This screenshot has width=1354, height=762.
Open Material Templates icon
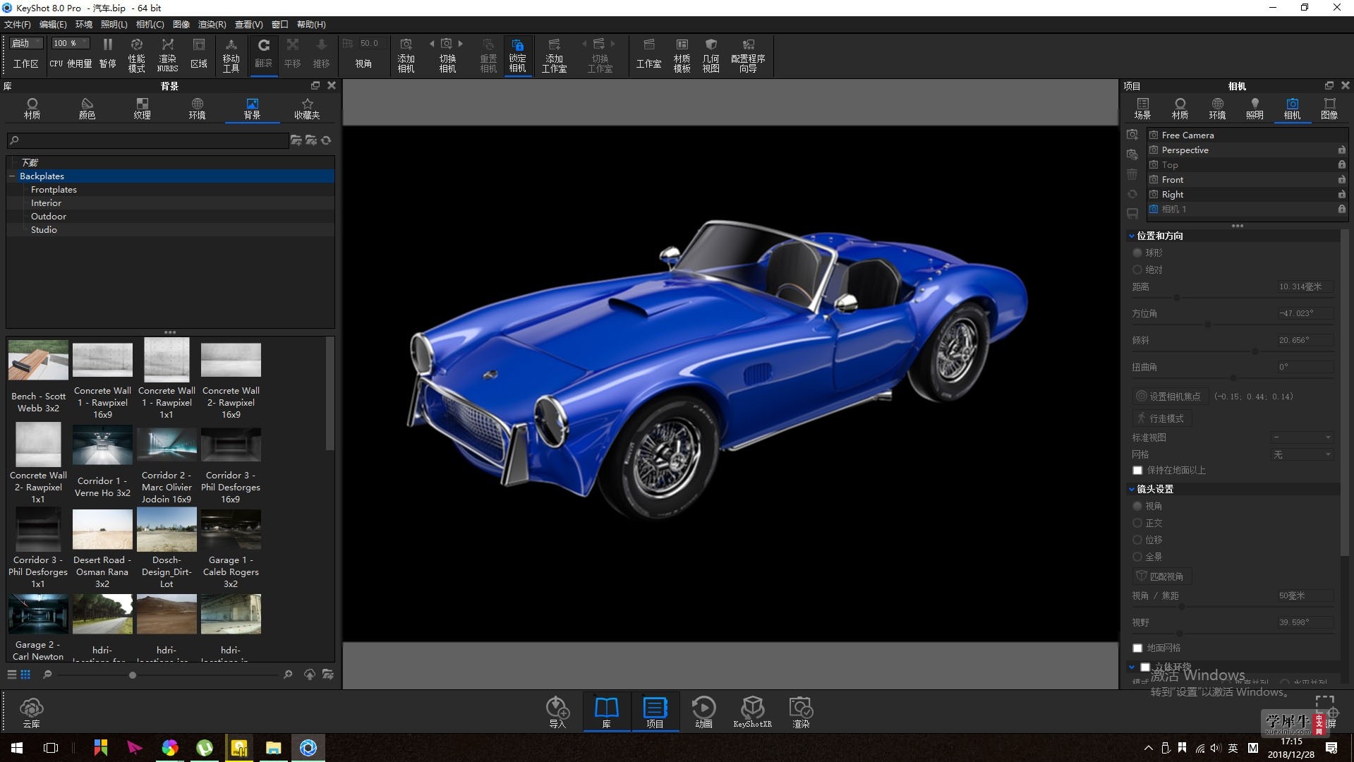pos(682,54)
